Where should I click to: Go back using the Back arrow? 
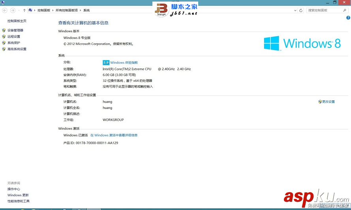click(5, 10)
